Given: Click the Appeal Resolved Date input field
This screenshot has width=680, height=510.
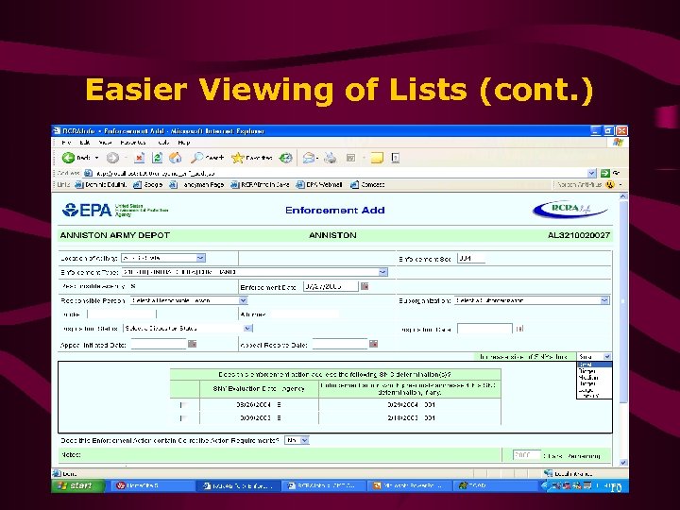Looking at the screenshot, I should [340, 345].
